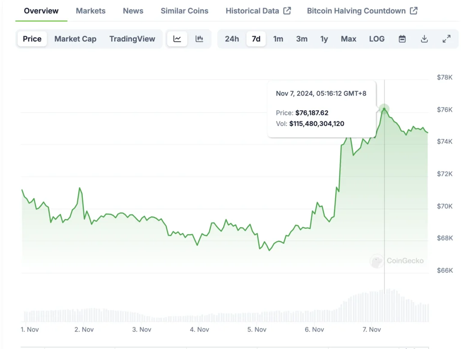Set chart range to 24h
The image size is (461, 349).
click(x=232, y=39)
